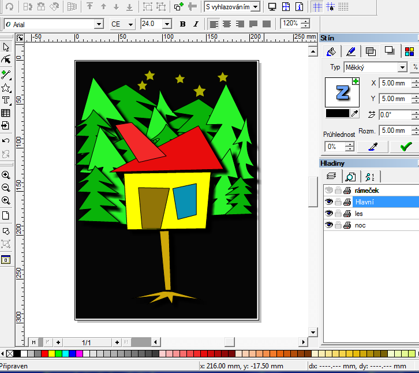Open the Arial font dropdown

[x=99, y=24]
